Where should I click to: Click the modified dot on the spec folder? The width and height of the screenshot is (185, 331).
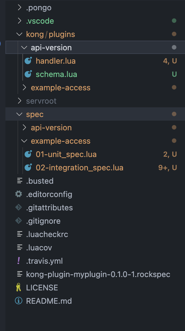174,114
